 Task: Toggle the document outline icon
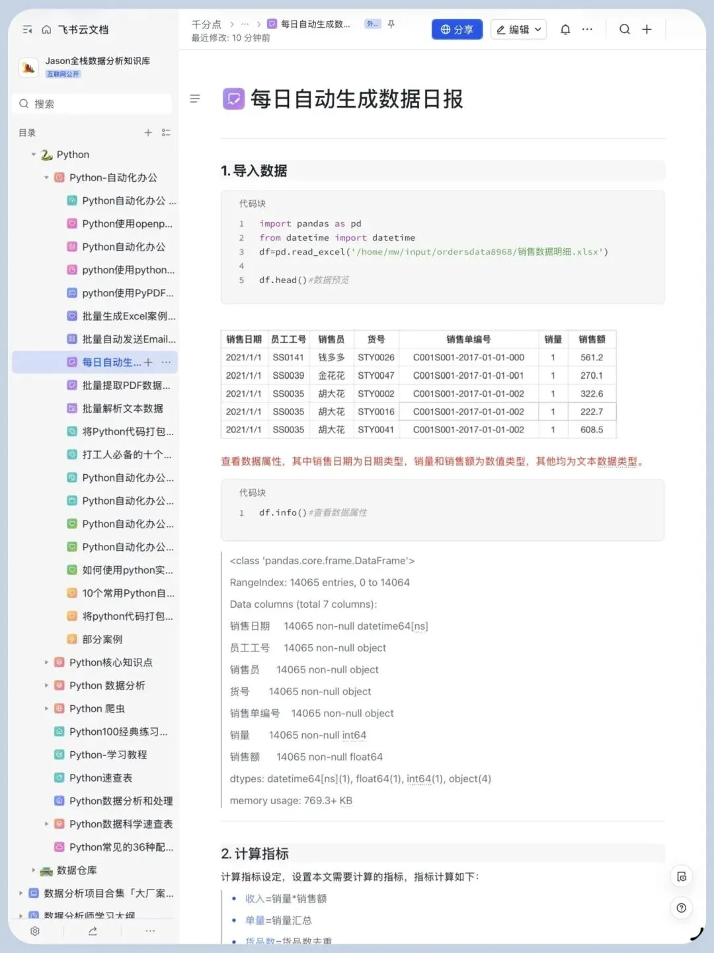(x=195, y=99)
